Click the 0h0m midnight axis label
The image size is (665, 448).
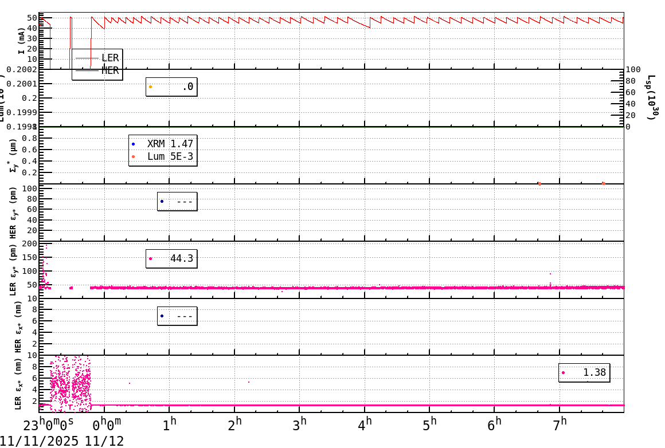pyautogui.click(x=107, y=425)
